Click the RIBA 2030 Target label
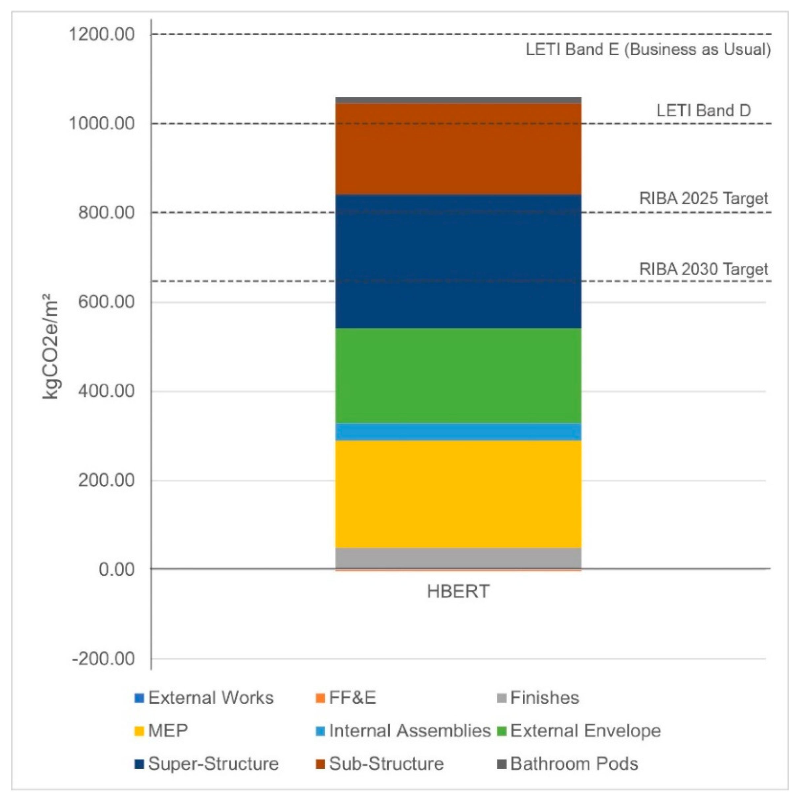This screenshot has height=799, width=798. pyautogui.click(x=703, y=269)
